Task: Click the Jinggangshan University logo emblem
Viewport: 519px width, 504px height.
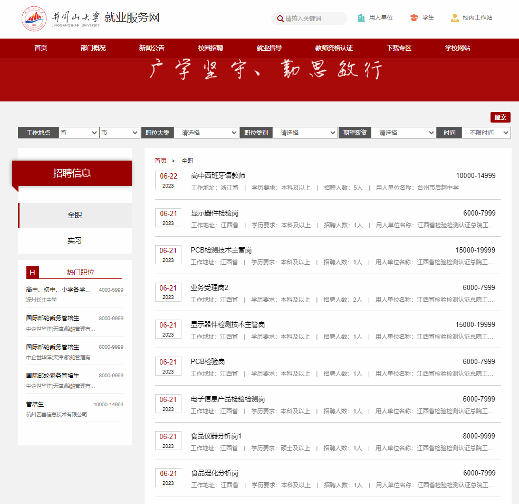Action: (34, 18)
